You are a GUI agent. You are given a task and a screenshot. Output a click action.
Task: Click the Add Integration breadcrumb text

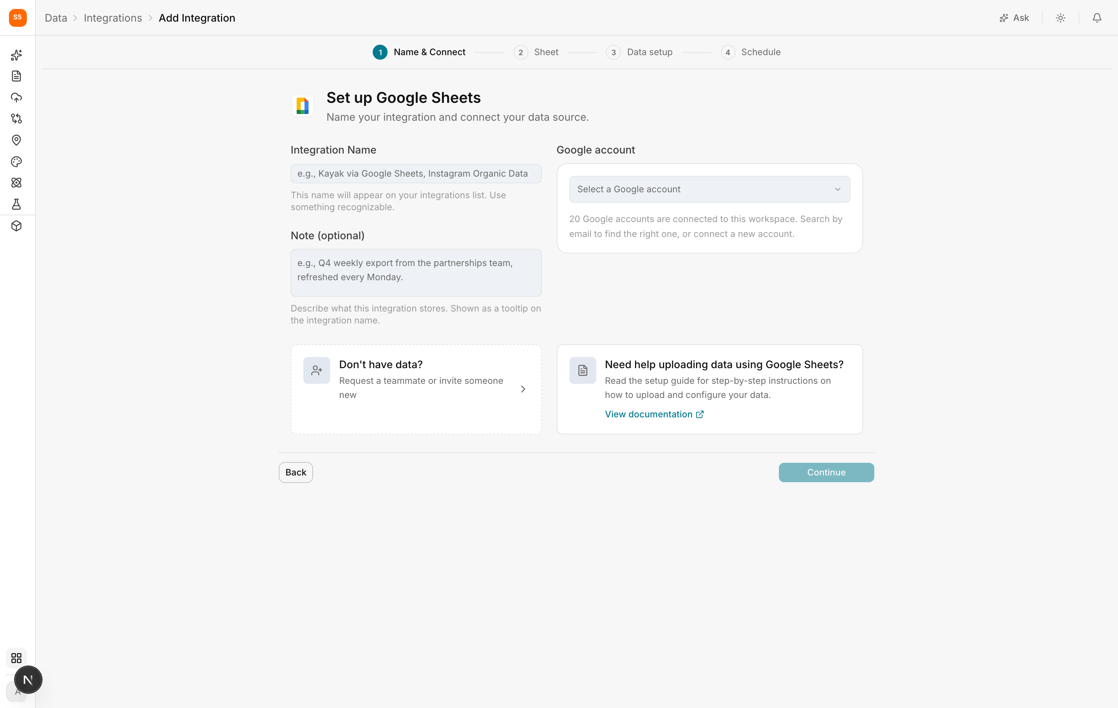(197, 18)
